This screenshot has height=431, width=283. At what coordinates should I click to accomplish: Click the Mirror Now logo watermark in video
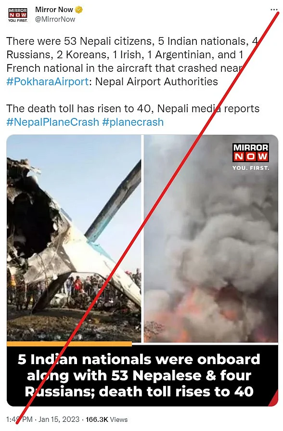(250, 152)
